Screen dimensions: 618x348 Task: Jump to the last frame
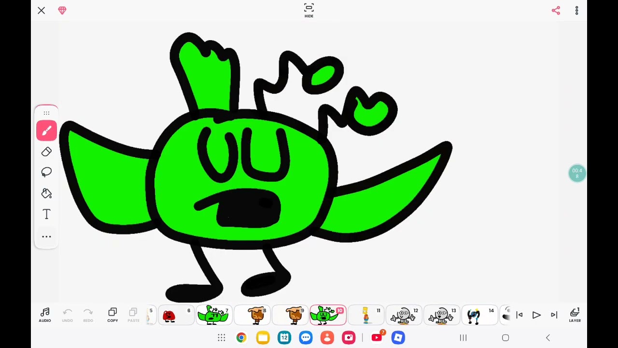(x=554, y=315)
